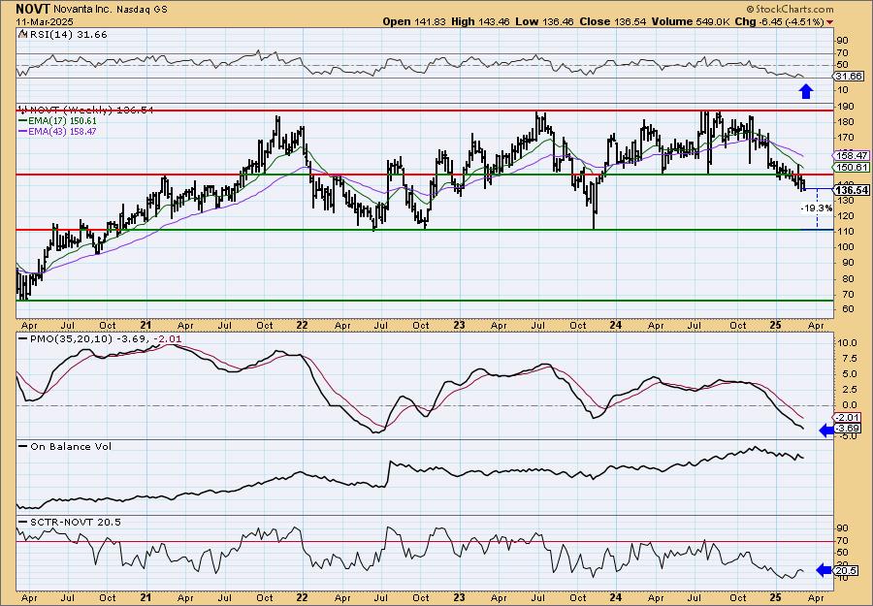This screenshot has height=606, width=873.
Task: Select the SCTR-NOVT 20.5 panel label
Action: 70,522
